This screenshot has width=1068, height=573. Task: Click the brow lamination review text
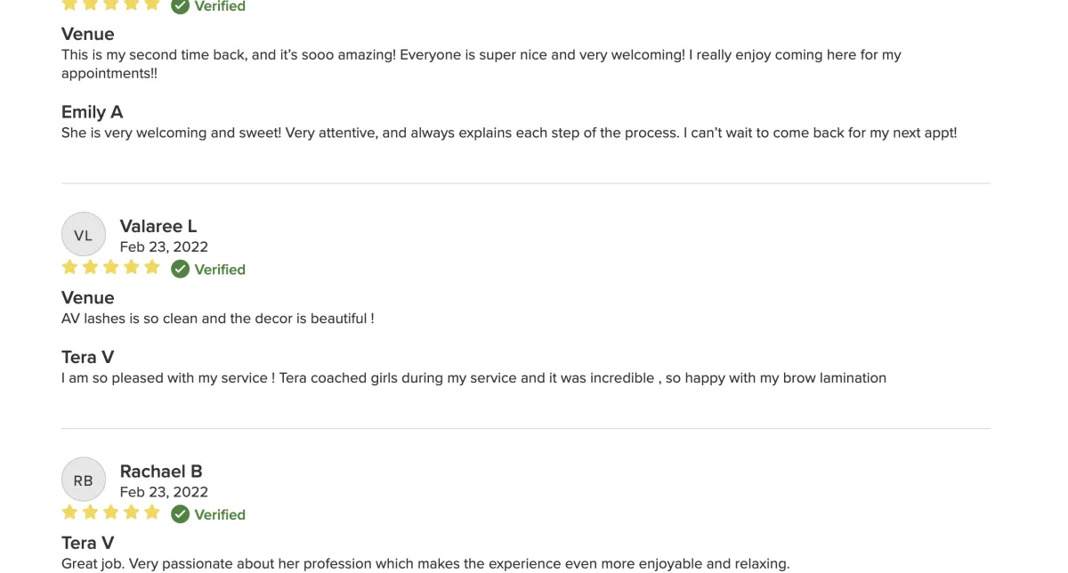[473, 378]
